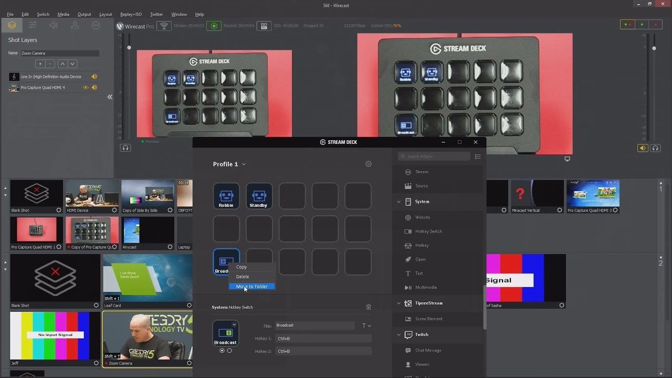
Task: Open the person silhouette tab icon
Action: pyautogui.click(x=75, y=25)
